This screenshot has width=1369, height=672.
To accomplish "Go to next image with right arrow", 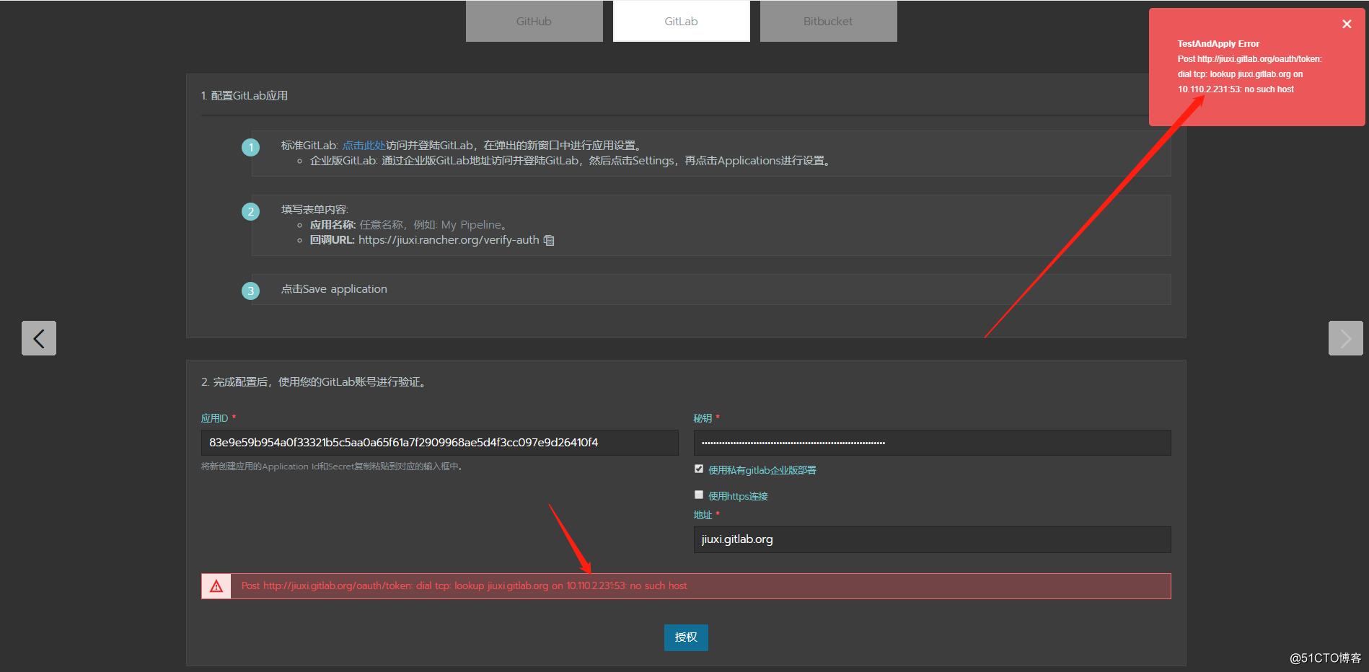I will tap(1345, 338).
